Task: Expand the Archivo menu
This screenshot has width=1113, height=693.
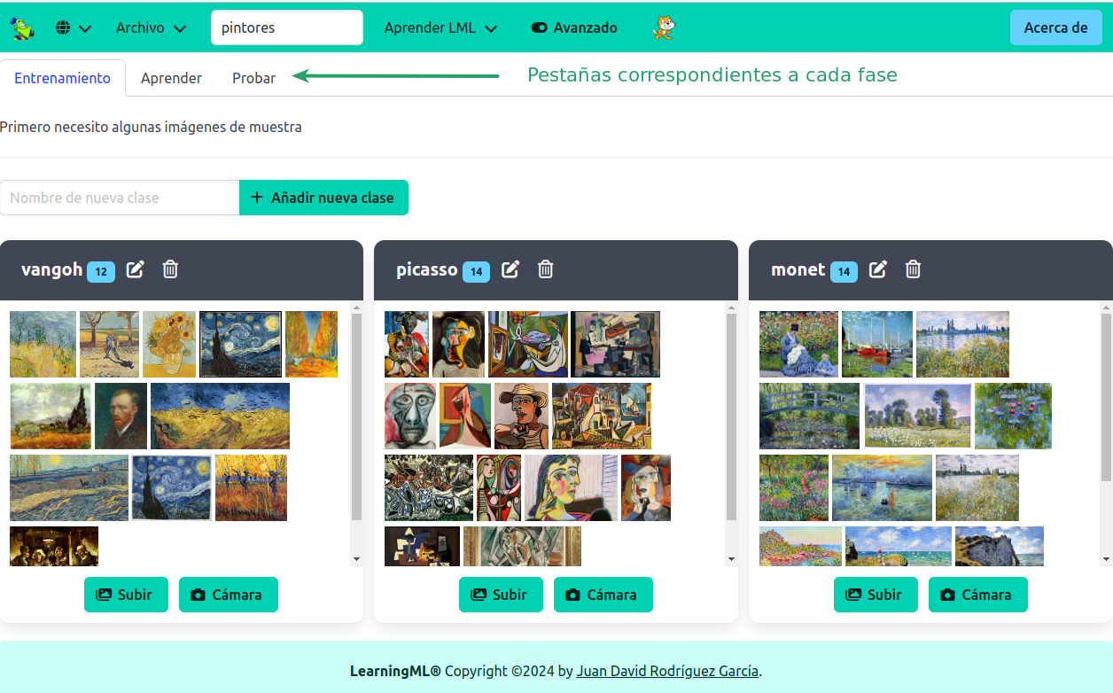Action: [151, 28]
